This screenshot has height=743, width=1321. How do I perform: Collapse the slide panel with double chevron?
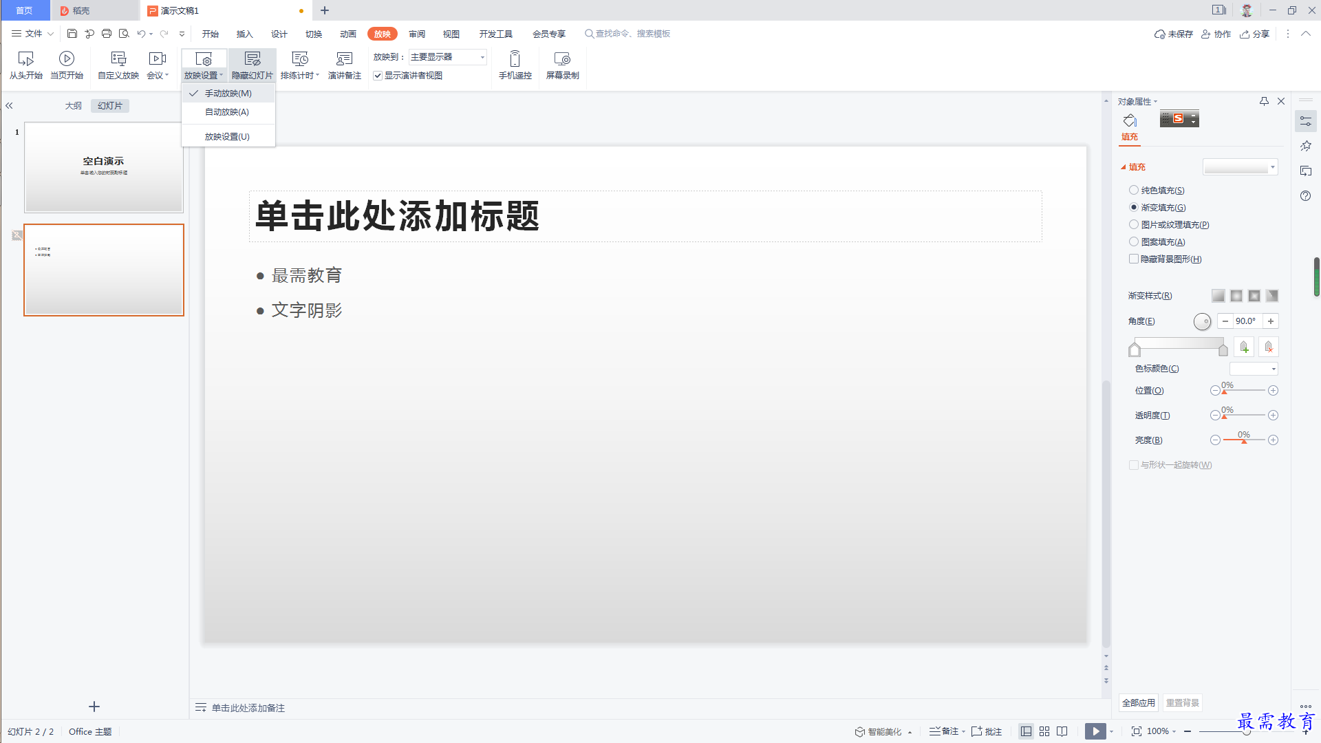(10, 106)
